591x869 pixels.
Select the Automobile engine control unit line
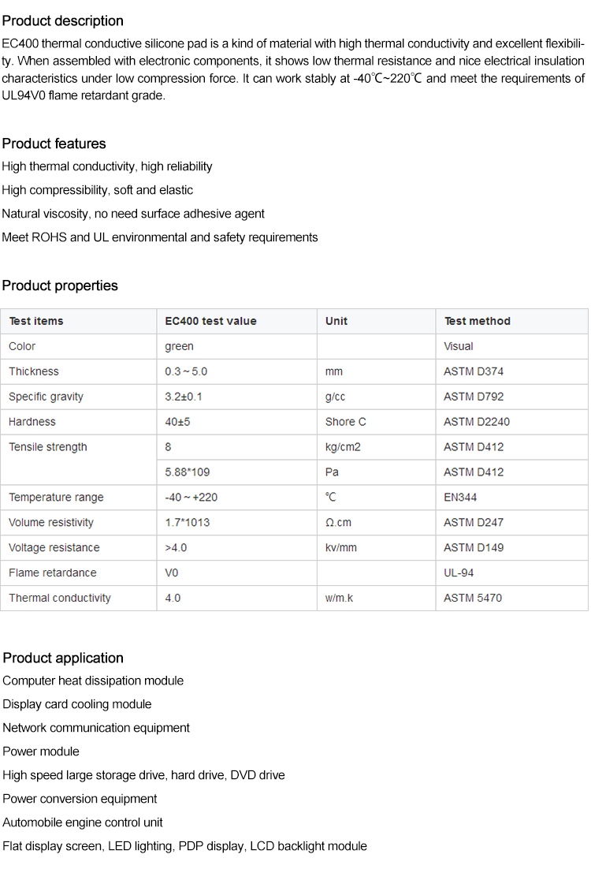(83, 822)
